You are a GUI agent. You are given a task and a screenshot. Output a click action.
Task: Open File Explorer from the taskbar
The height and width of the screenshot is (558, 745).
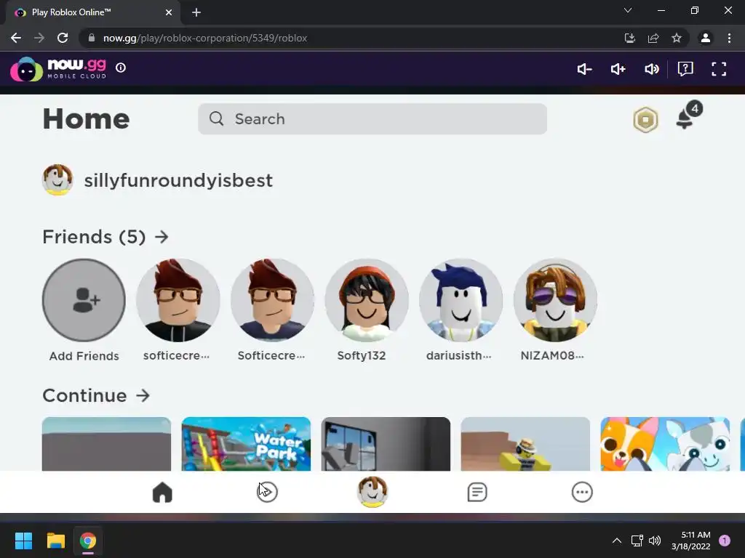55,541
